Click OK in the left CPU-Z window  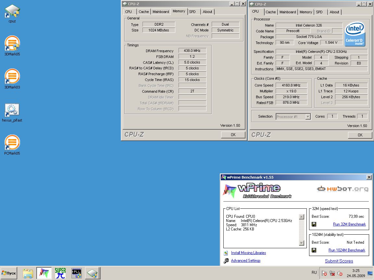[x=233, y=135]
